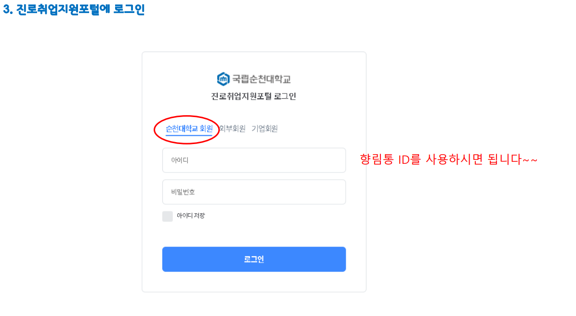Click the 아이디 저장 label text
Viewport: 576px width, 316px height.
(191, 216)
